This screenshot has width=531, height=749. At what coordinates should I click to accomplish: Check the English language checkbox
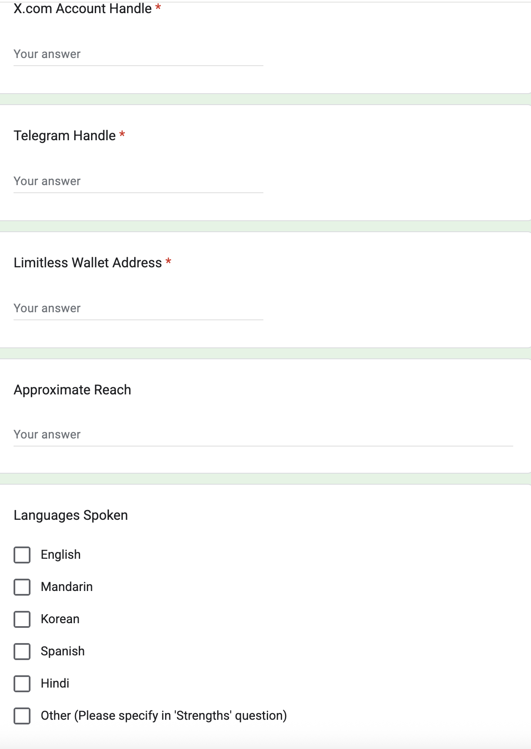pos(22,555)
